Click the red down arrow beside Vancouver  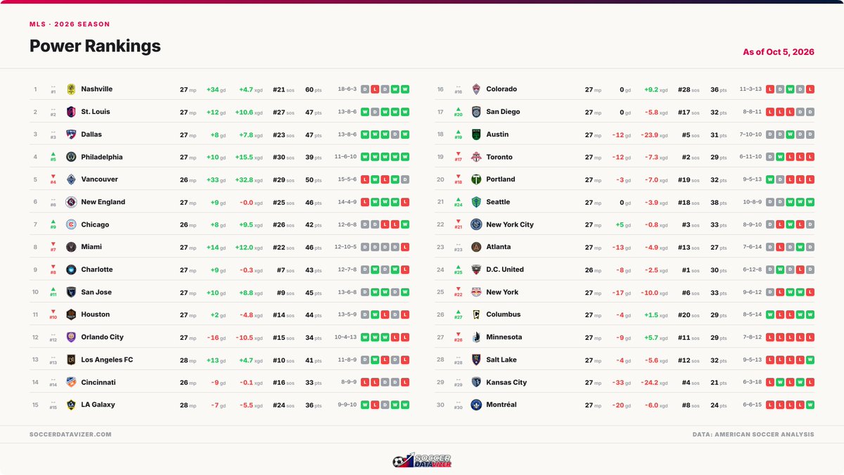pyautogui.click(x=53, y=177)
